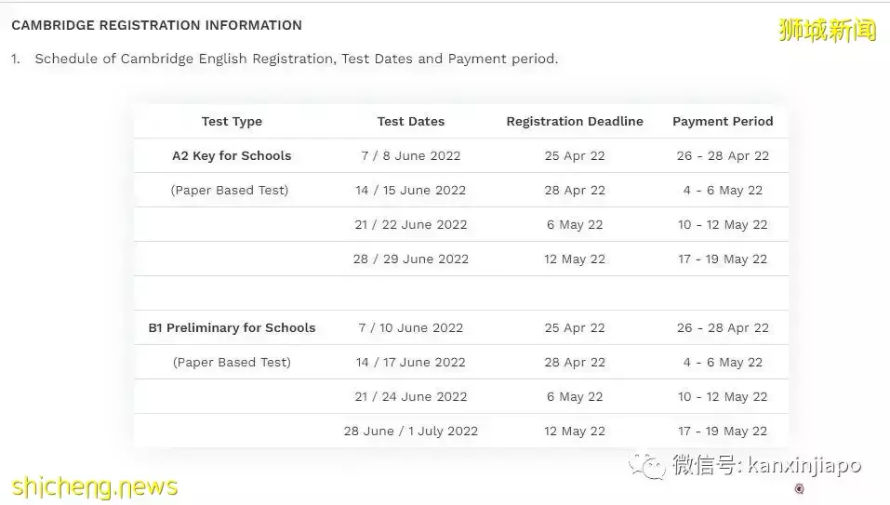Image resolution: width=890 pixels, height=505 pixels.
Task: Click the 28 June / 1 July 2022 cell
Action: coord(410,431)
